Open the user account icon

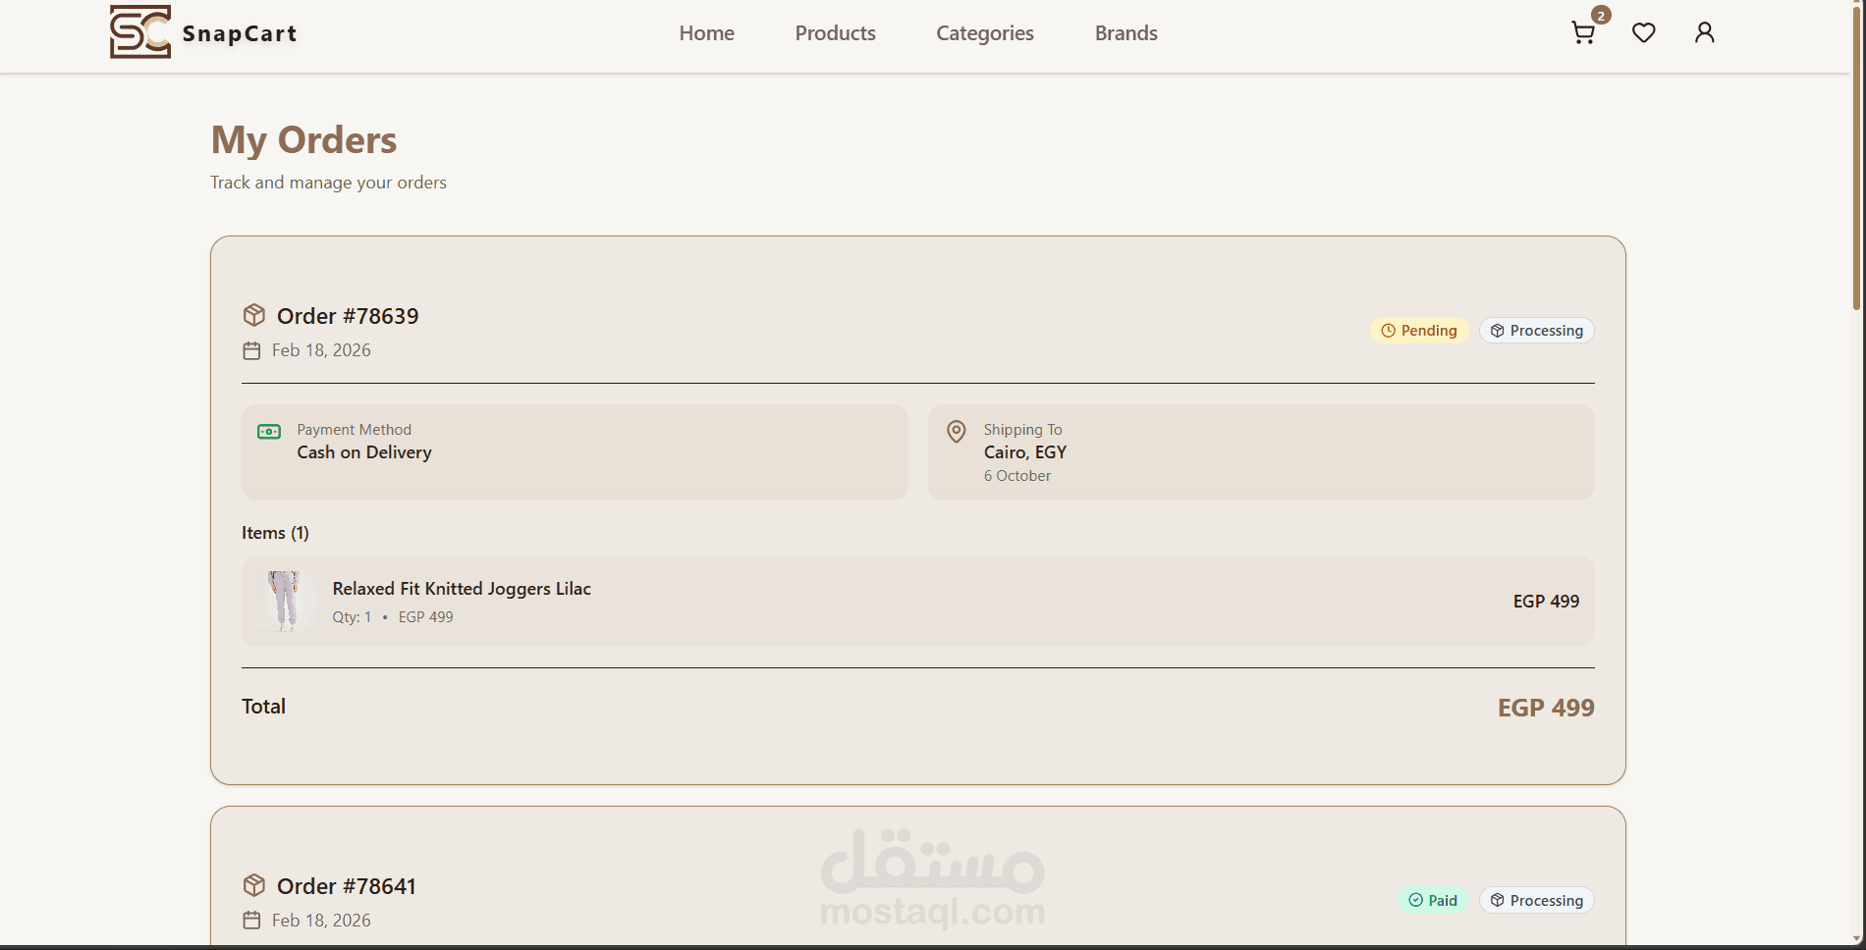pyautogui.click(x=1705, y=33)
